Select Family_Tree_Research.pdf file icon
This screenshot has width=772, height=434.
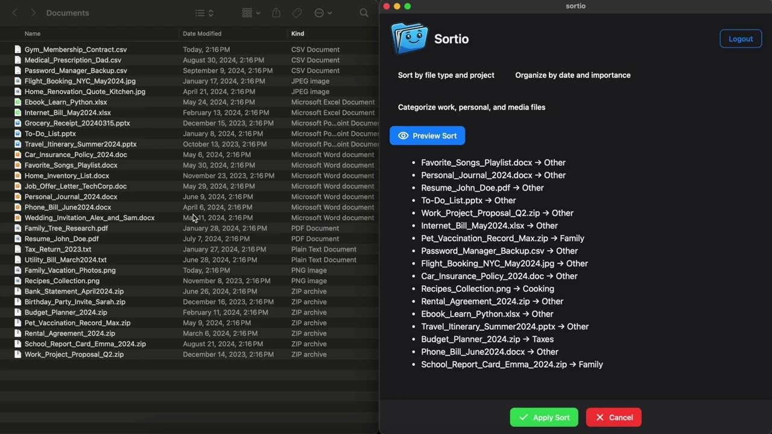click(17, 228)
